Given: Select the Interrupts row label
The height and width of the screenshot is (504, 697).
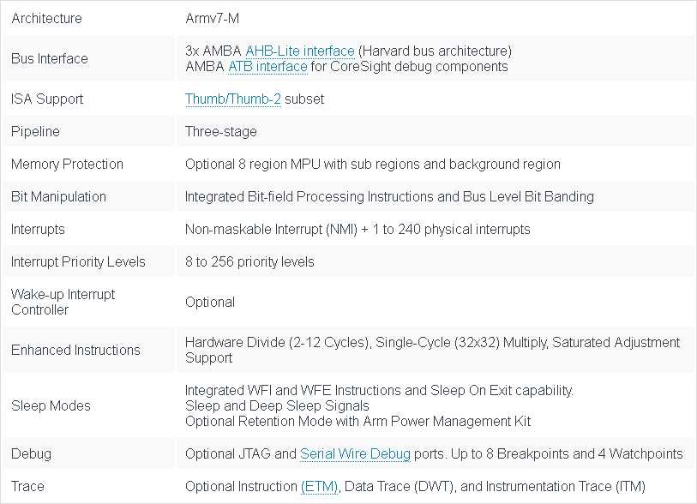Looking at the screenshot, I should point(38,230).
